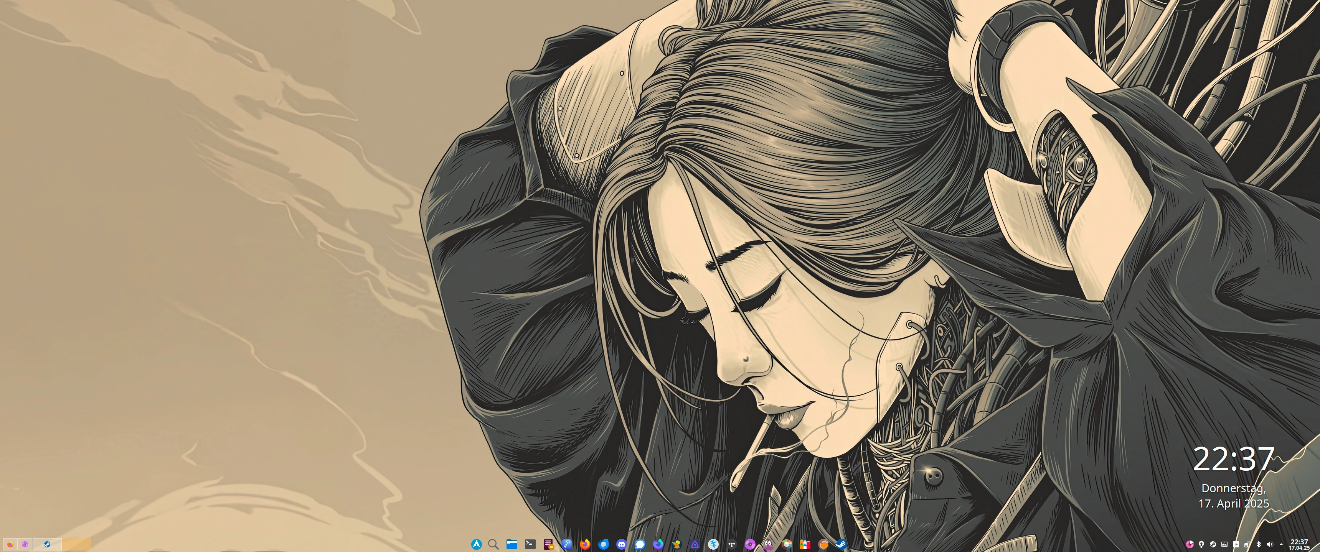
Task: Open the Thunderbird mail client
Action: click(604, 544)
